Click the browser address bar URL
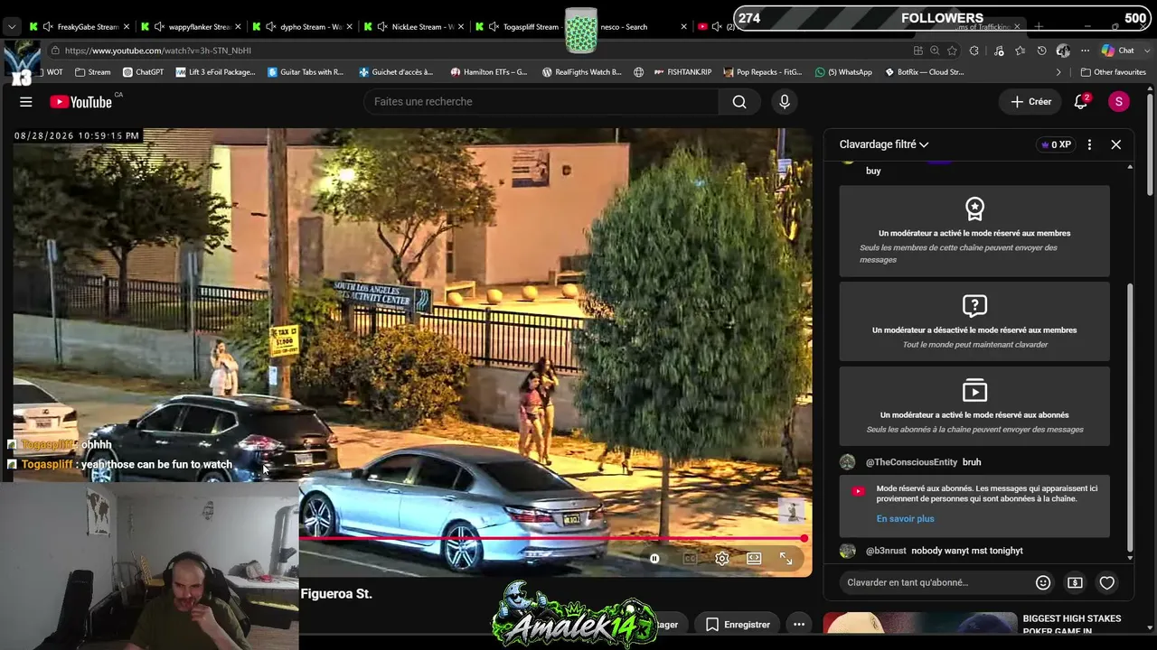 (x=158, y=51)
